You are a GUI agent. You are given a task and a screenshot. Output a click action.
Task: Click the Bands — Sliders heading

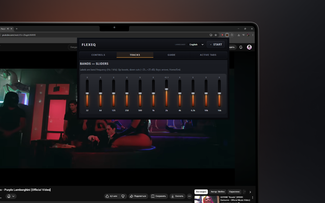point(94,64)
